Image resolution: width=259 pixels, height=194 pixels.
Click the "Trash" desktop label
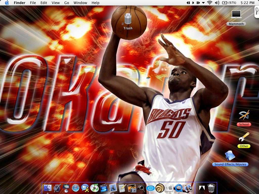coord(128,28)
